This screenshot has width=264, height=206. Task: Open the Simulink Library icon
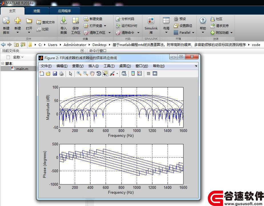point(151,21)
